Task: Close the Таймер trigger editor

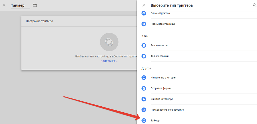Action: pyautogui.click(x=4, y=5)
